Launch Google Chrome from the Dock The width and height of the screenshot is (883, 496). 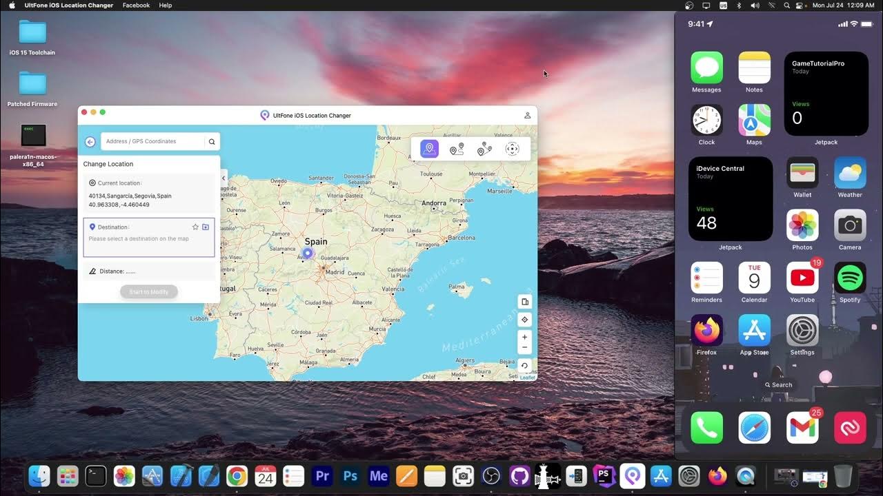tap(237, 476)
